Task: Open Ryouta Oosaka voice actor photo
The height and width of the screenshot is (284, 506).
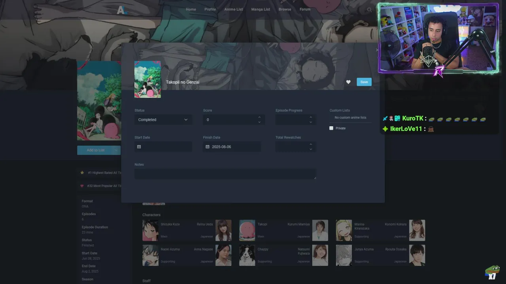Action: (417, 255)
